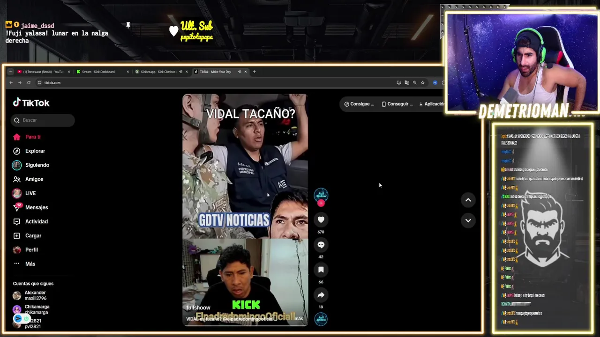The height and width of the screenshot is (337, 600).
Task: Open the TikTok logo home link
Action: [31, 103]
